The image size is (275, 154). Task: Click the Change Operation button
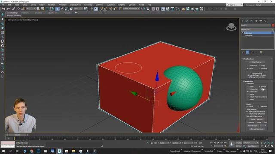click(x=257, y=129)
